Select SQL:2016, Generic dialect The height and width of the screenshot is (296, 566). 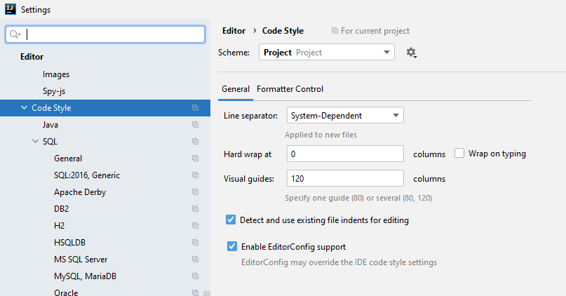[87, 175]
